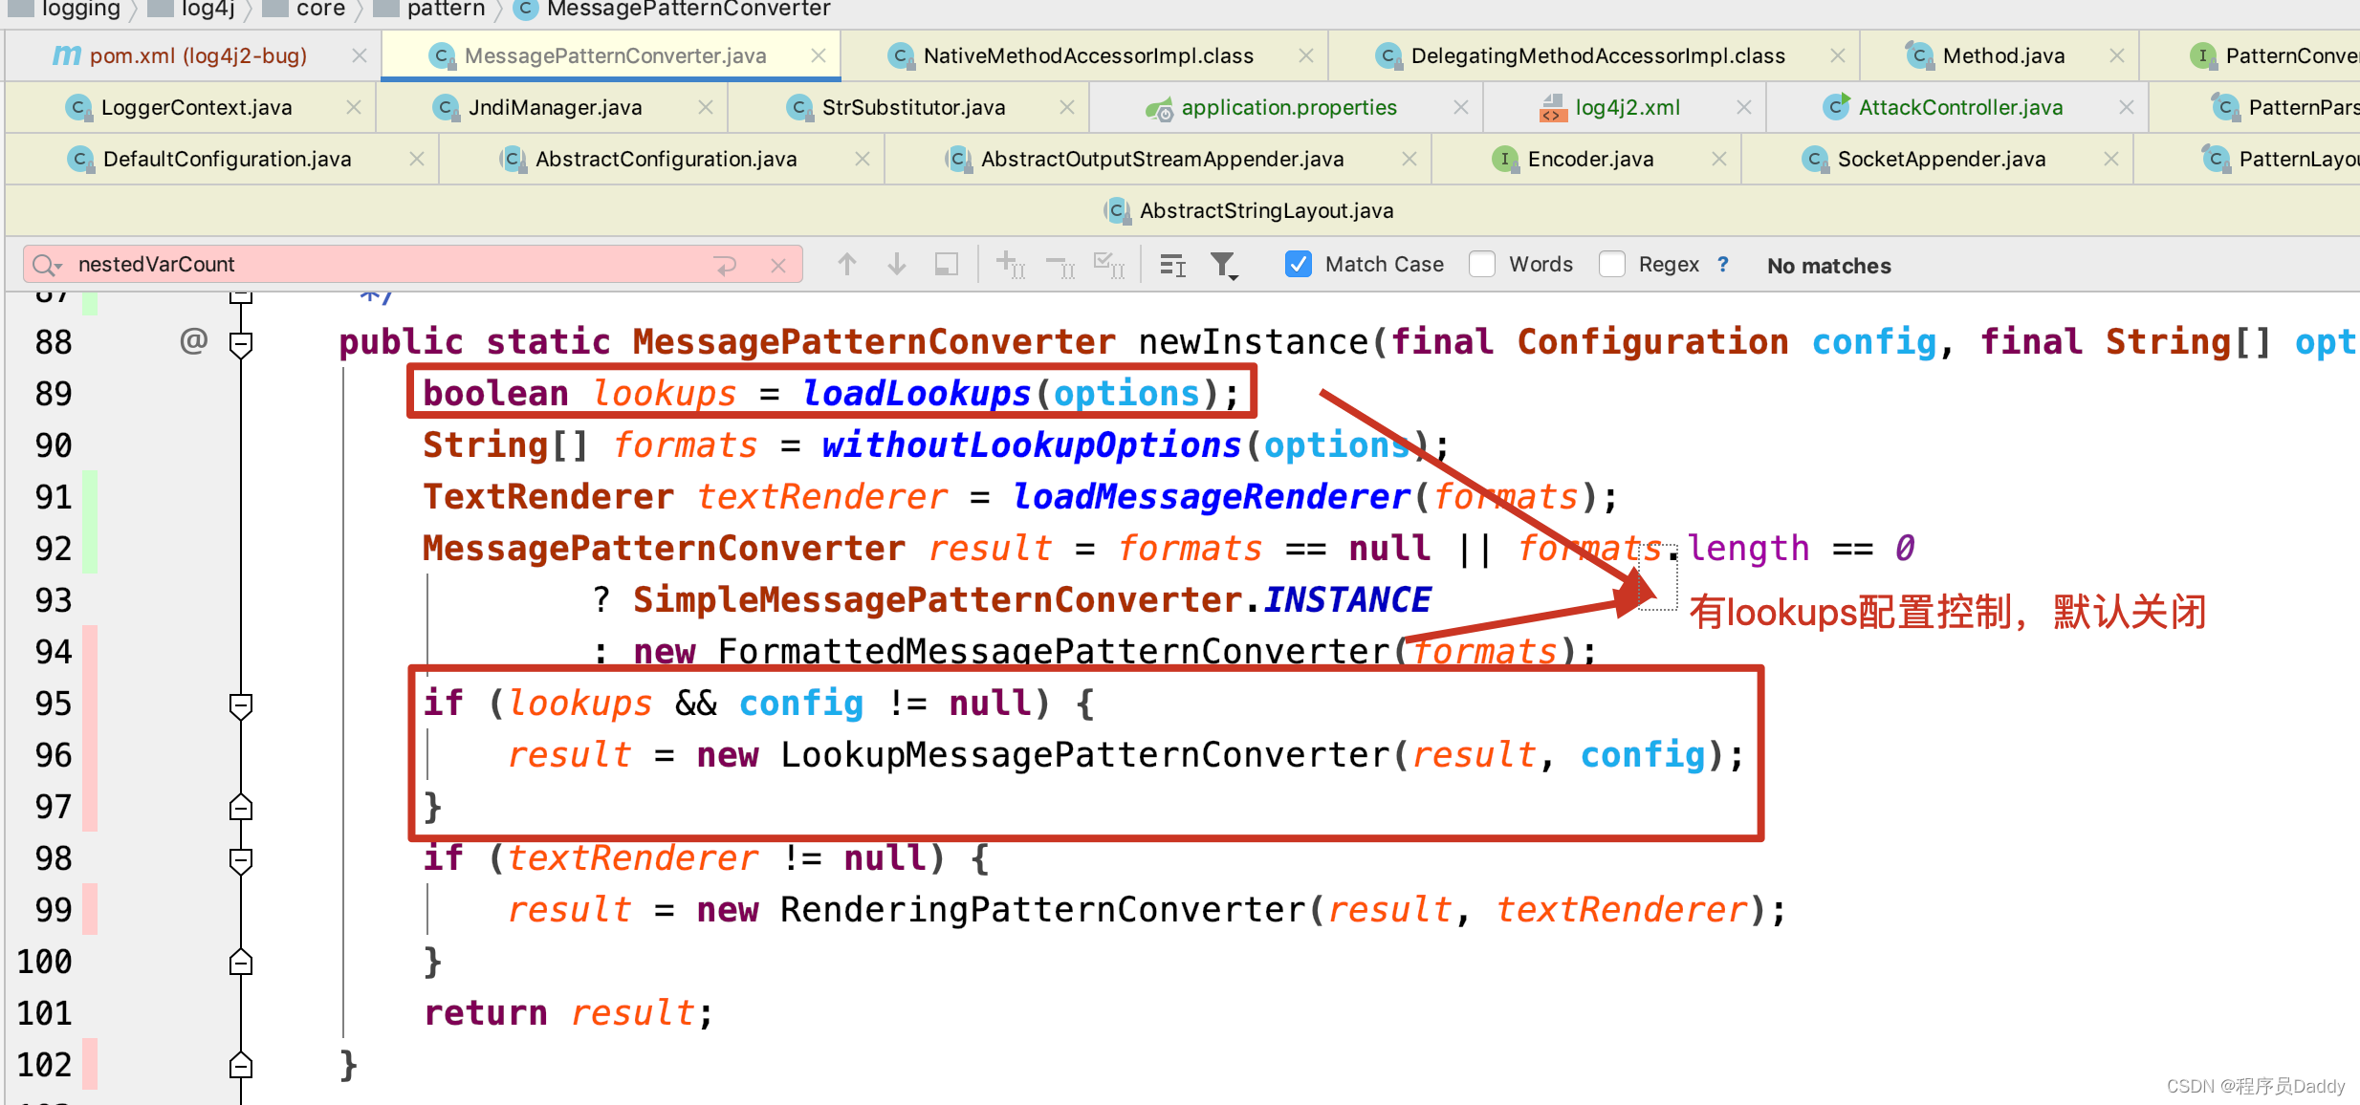Viewport: 2360px width, 1105px height.
Task: Toggle multiline search input icon
Action: click(x=725, y=265)
